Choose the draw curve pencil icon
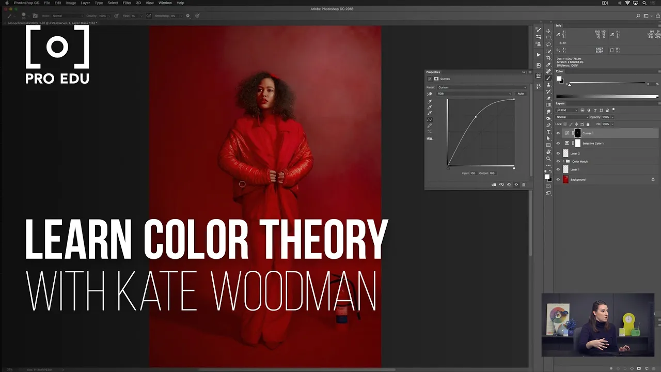 tap(430, 126)
